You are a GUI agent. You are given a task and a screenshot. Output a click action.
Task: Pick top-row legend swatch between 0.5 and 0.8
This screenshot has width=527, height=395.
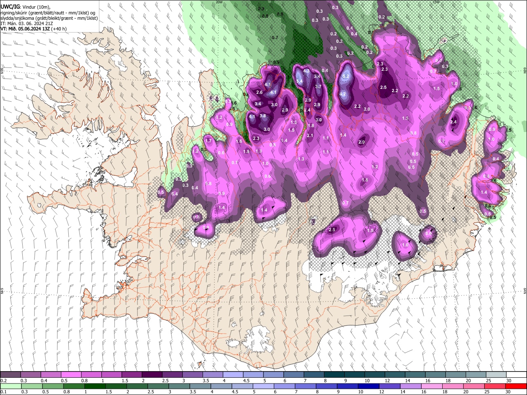coord(71,375)
